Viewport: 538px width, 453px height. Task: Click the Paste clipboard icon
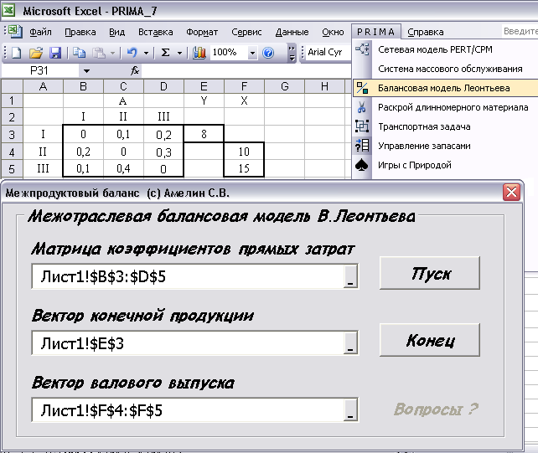coord(99,53)
